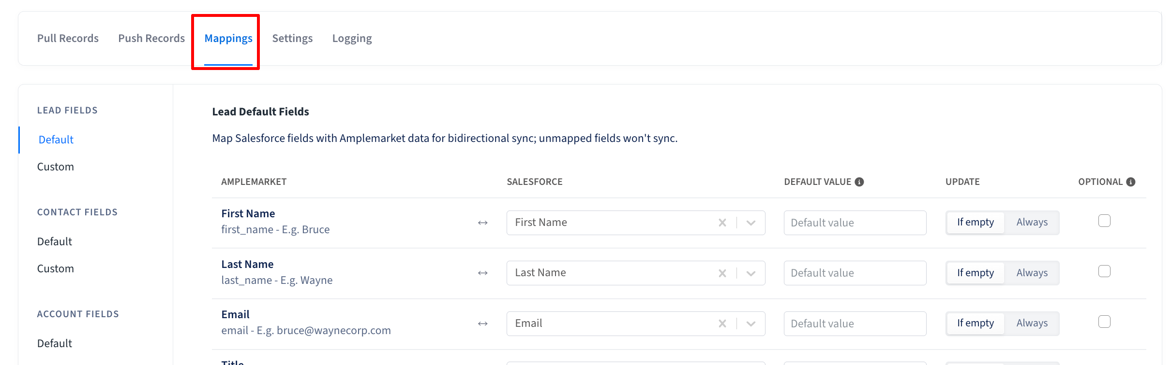The image size is (1171, 365).
Task: Click the Last Name default value field
Action: (x=855, y=273)
